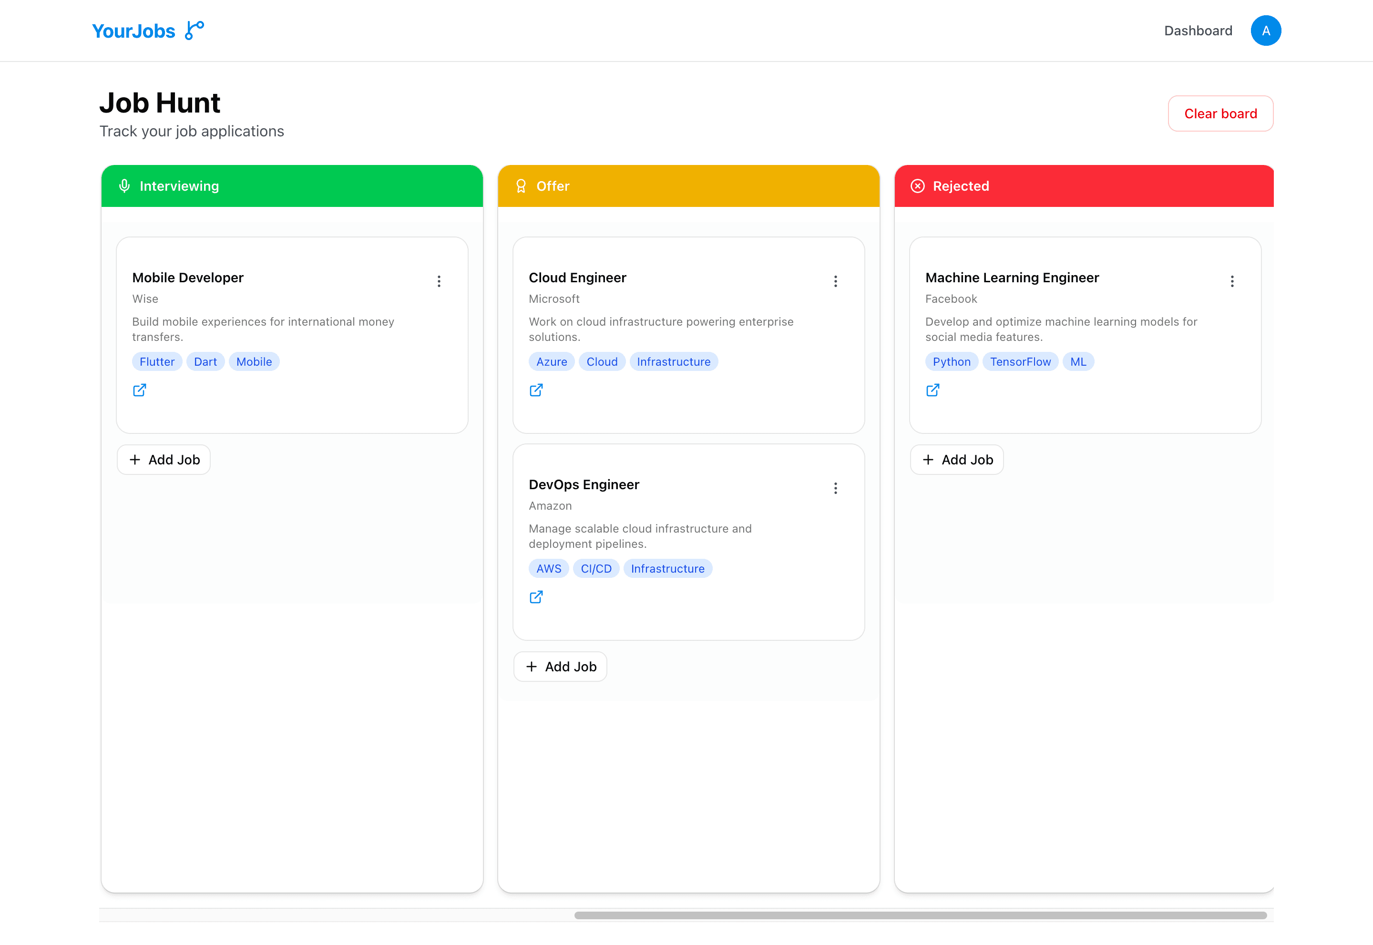Click the award ribbon icon in Offer header
1373x945 pixels.
coord(521,186)
